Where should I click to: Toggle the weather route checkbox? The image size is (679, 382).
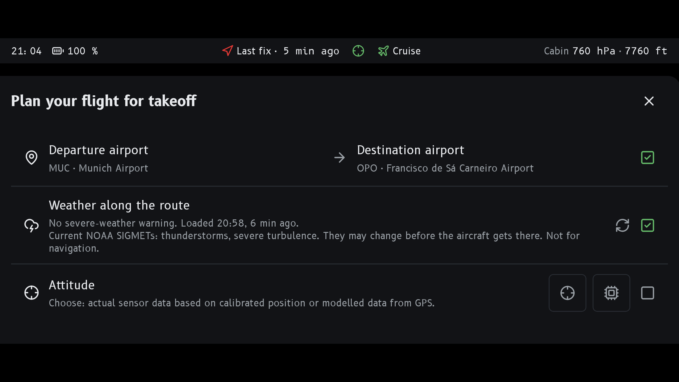click(647, 225)
